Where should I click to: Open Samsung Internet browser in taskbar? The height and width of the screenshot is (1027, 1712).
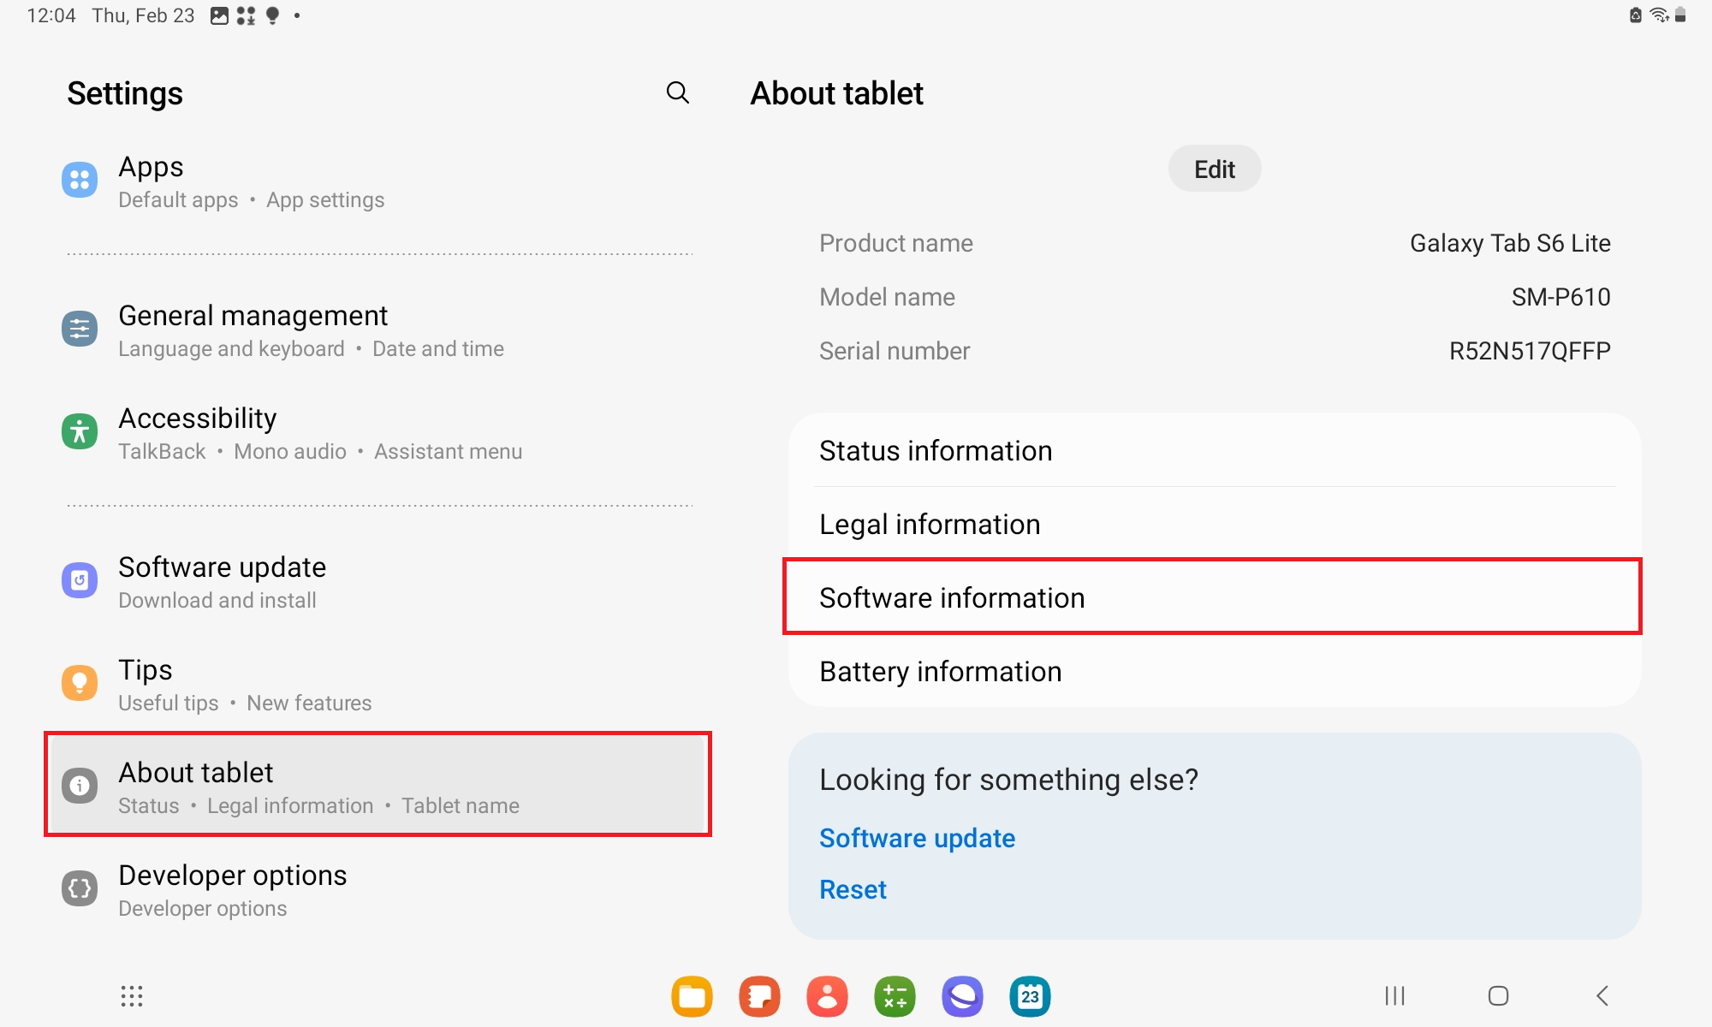(x=962, y=996)
